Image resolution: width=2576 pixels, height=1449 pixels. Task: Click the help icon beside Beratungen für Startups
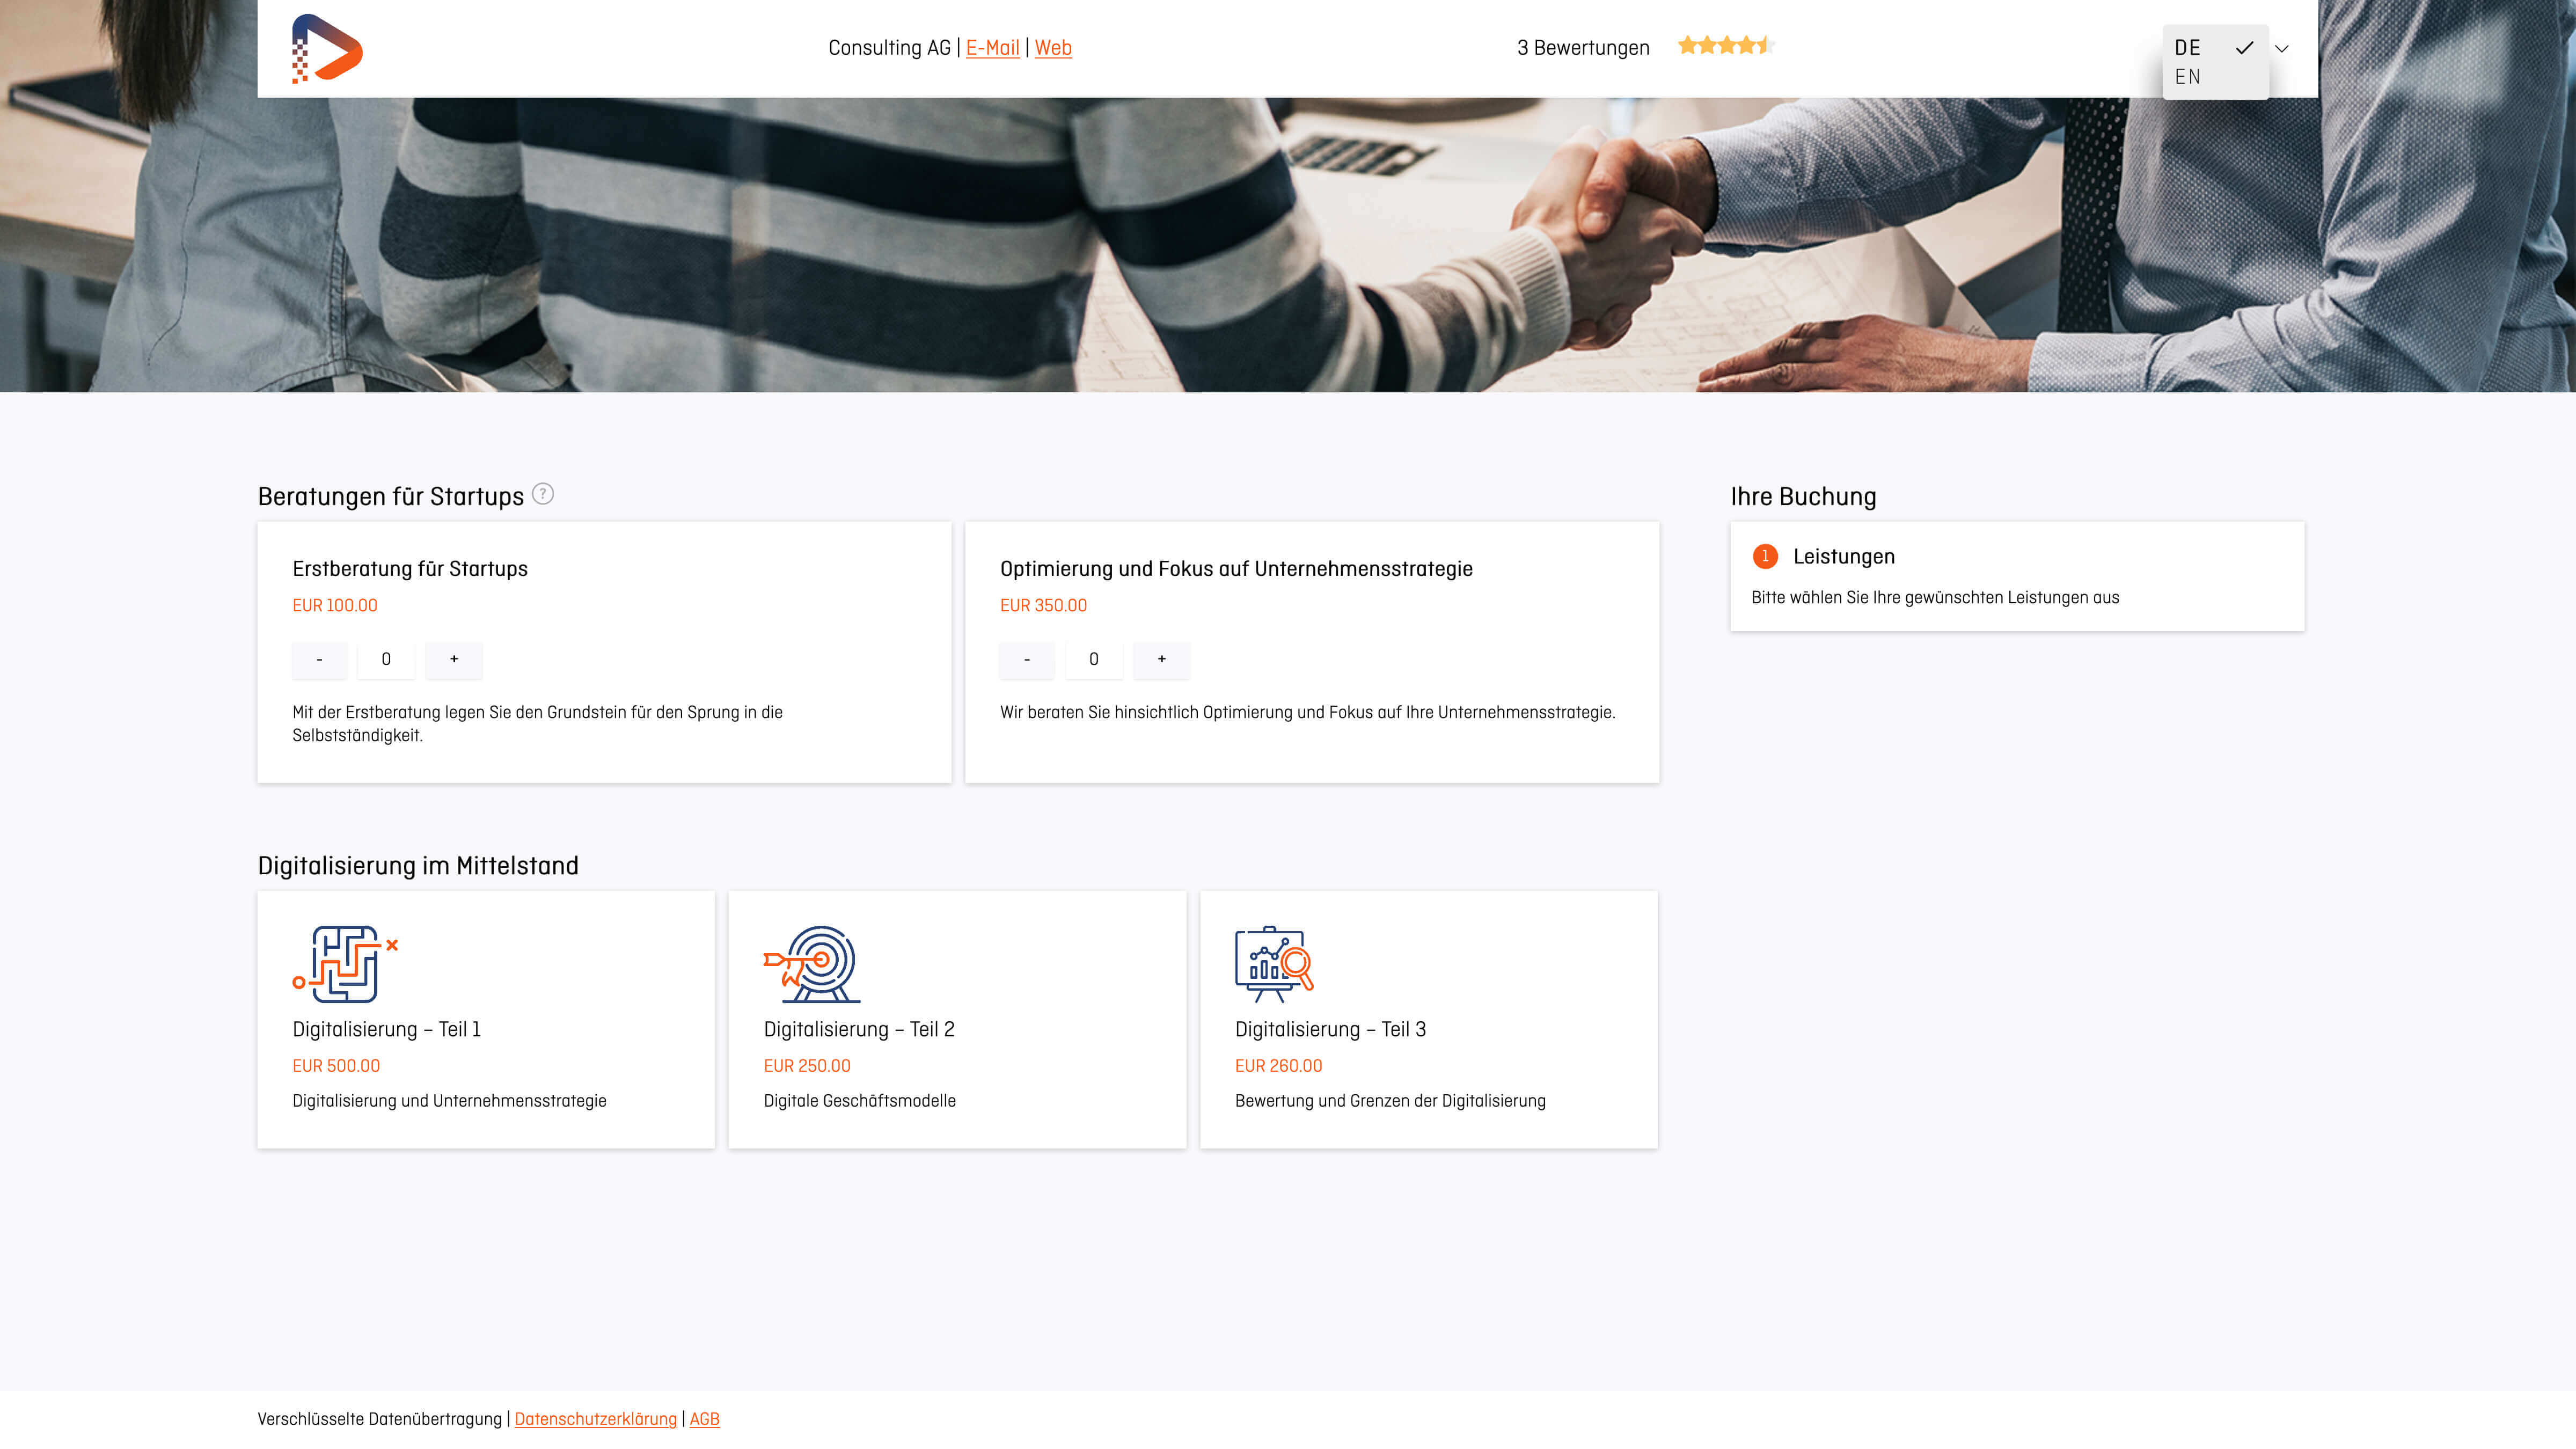[542, 494]
